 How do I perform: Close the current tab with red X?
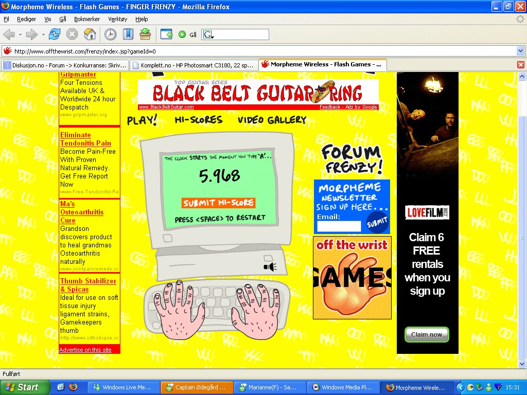tap(521, 65)
